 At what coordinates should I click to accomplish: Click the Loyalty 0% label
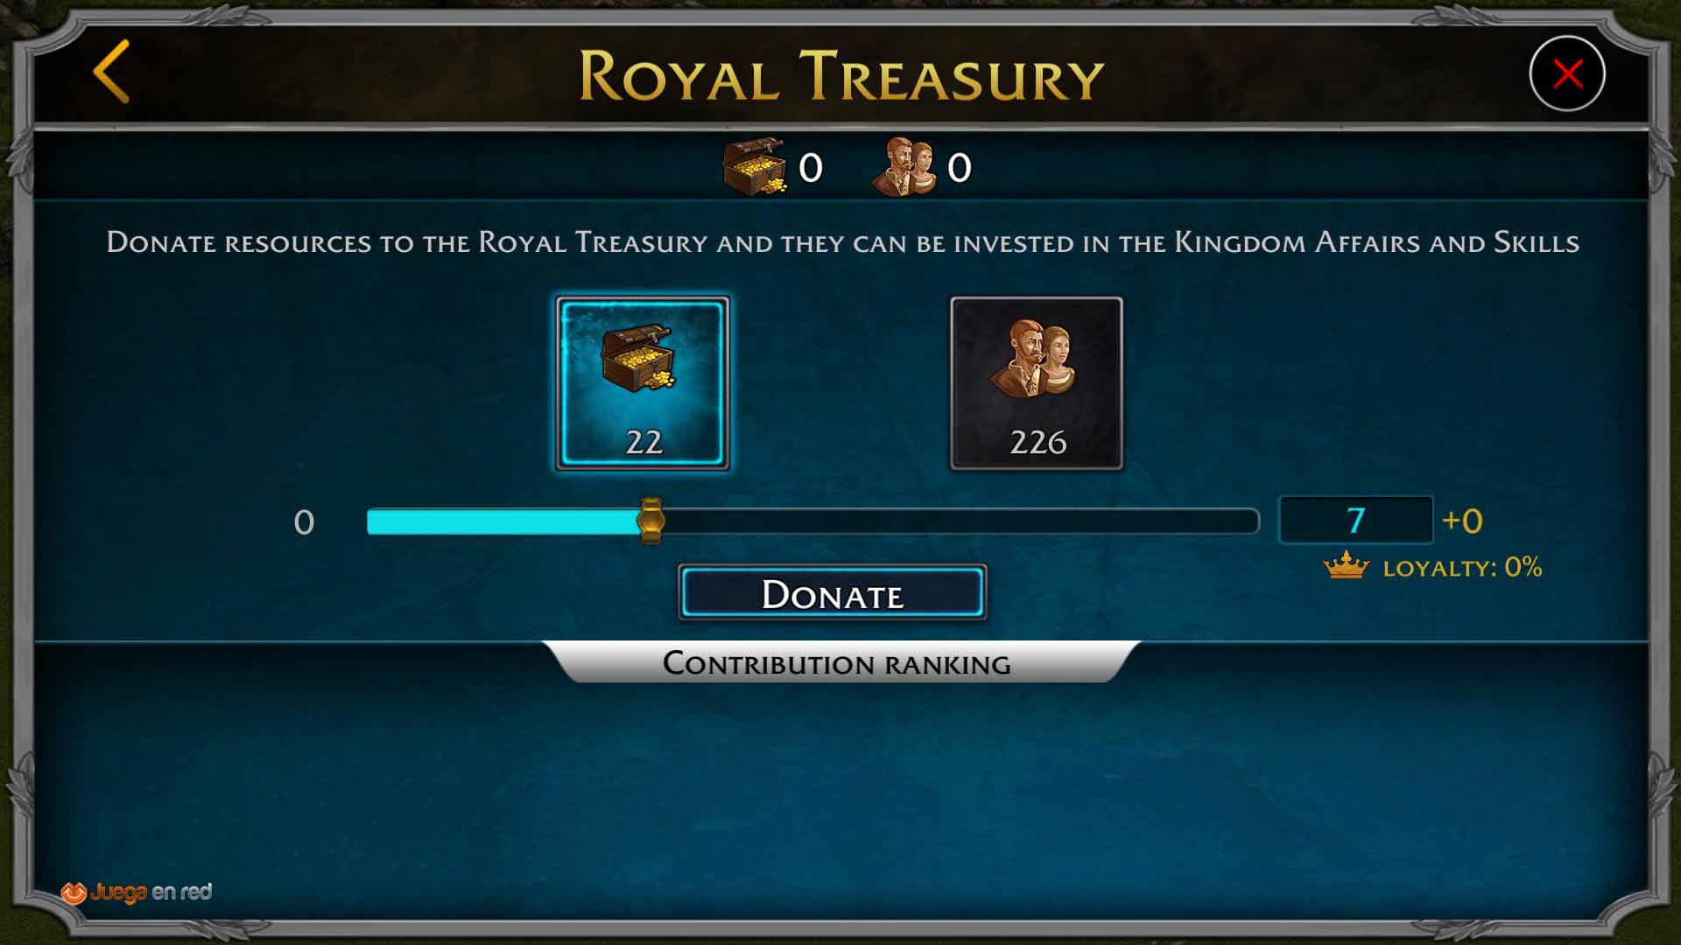click(x=1462, y=568)
